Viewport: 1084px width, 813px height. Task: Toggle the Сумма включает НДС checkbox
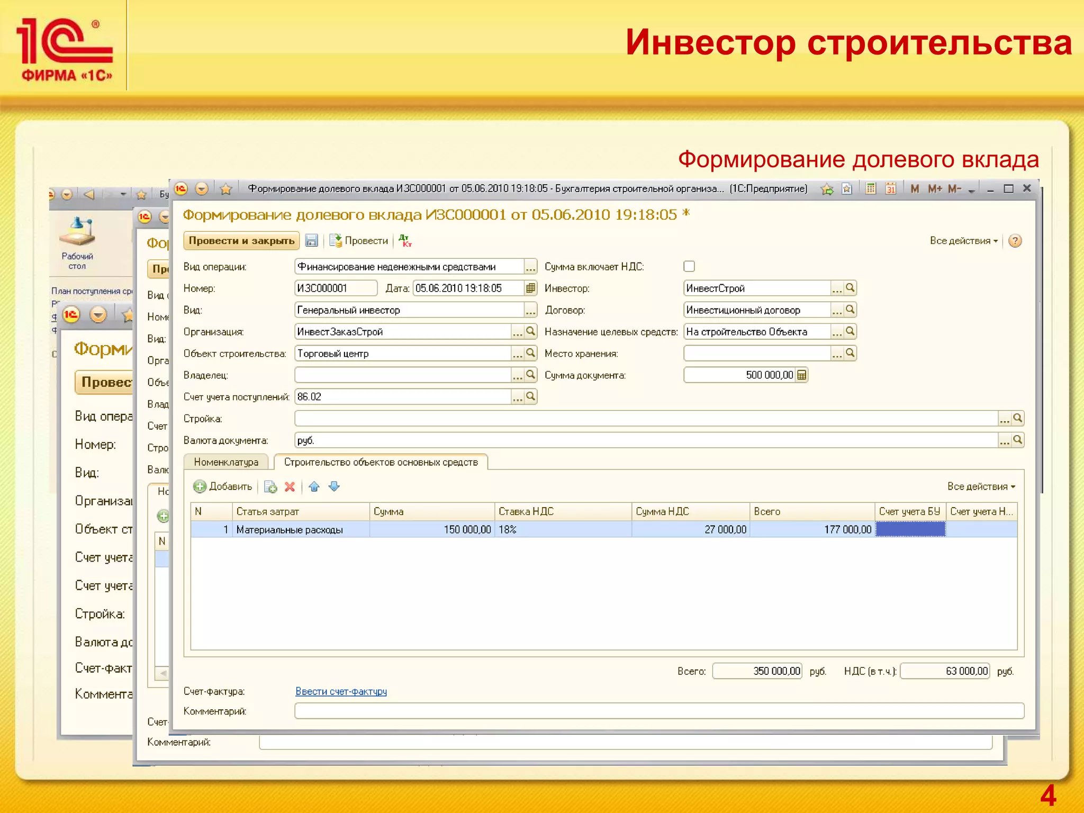689,266
